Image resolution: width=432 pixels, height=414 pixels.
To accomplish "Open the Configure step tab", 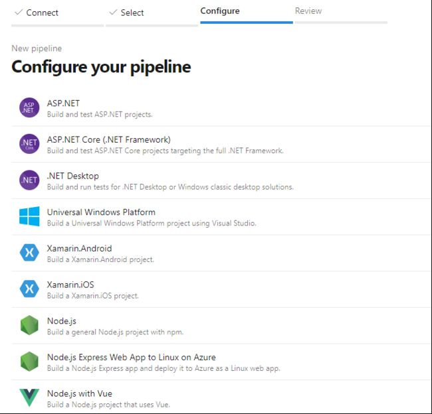I will pos(220,11).
